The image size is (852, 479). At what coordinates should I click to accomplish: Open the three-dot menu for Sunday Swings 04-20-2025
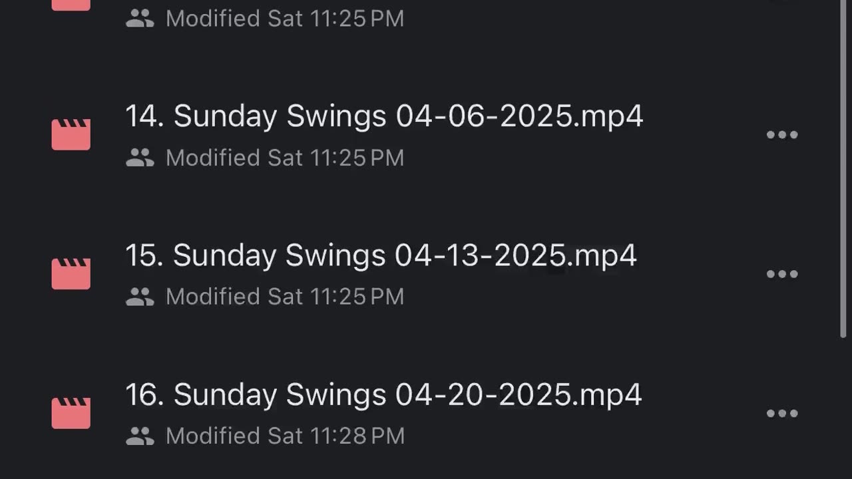tap(782, 413)
